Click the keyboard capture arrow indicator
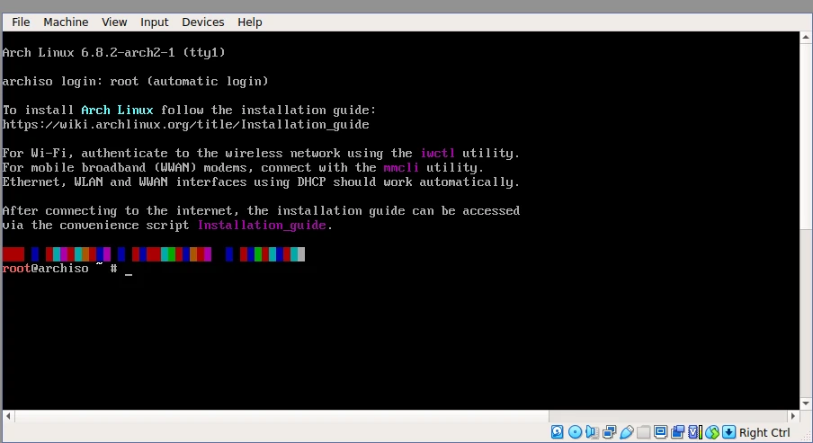 pos(729,433)
